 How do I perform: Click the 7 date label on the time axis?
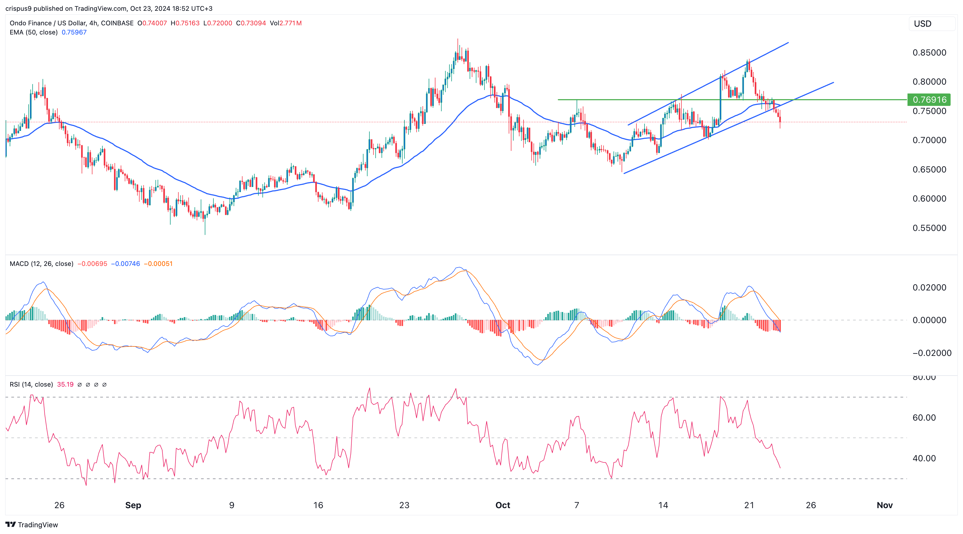[577, 505]
